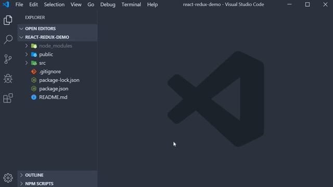333x187 pixels.
Task: Click the OPEN EDITORS header label
Action: [41, 29]
